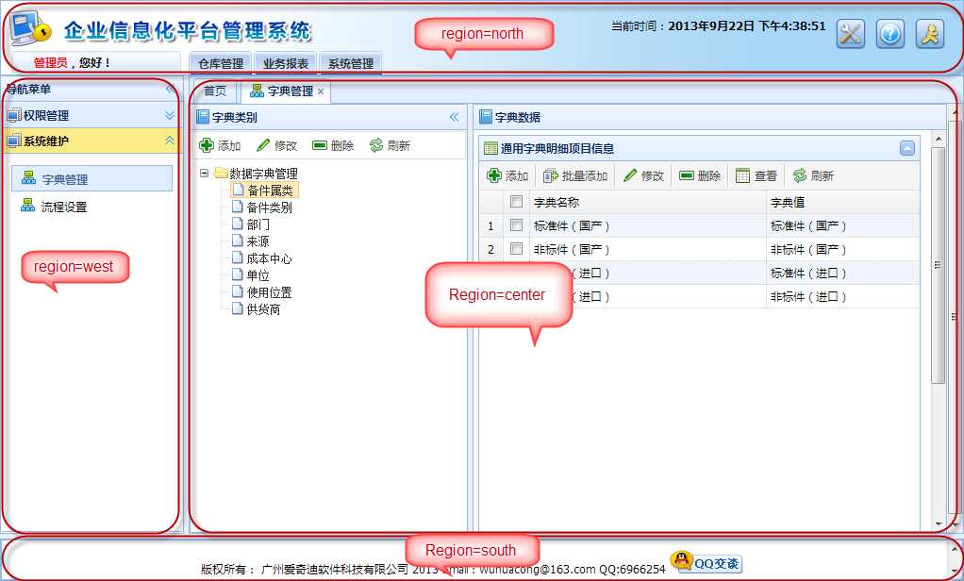Viewport: 964px width, 581px height.
Task: Click the QQ交谈 penguin chat icon
Action: coord(706,562)
